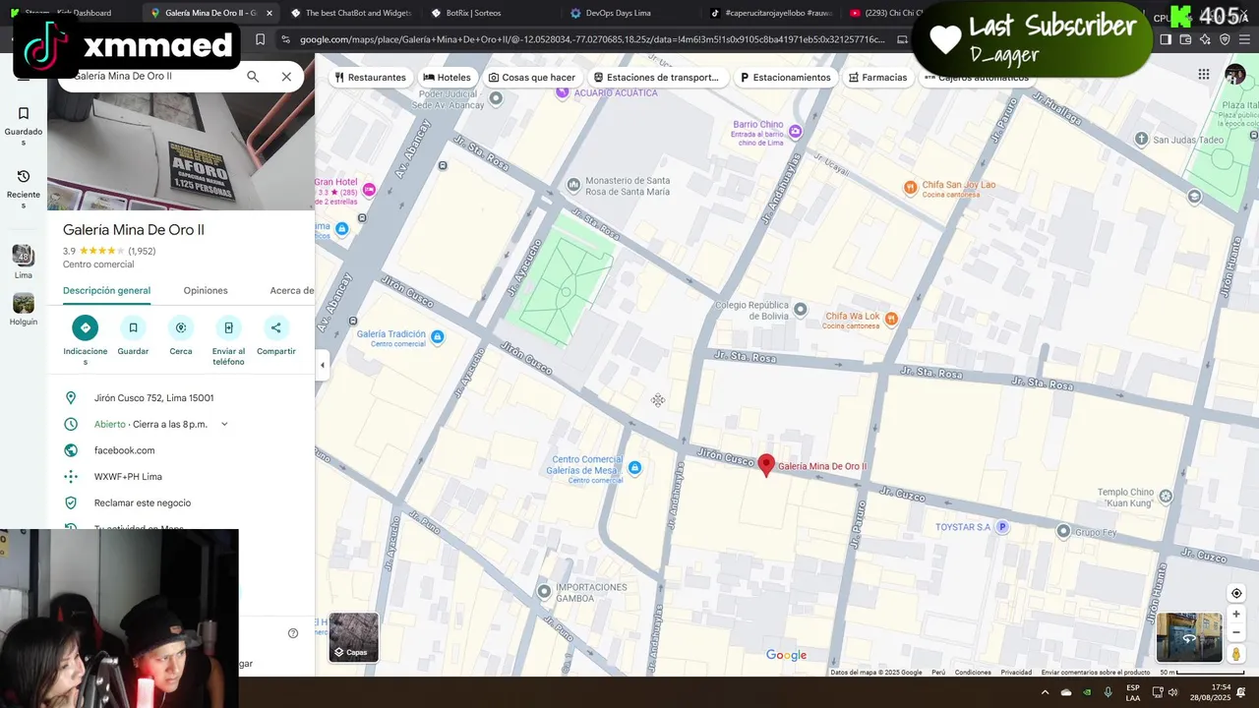Filter map by Restaurantes chip
The image size is (1259, 708).
tap(370, 77)
